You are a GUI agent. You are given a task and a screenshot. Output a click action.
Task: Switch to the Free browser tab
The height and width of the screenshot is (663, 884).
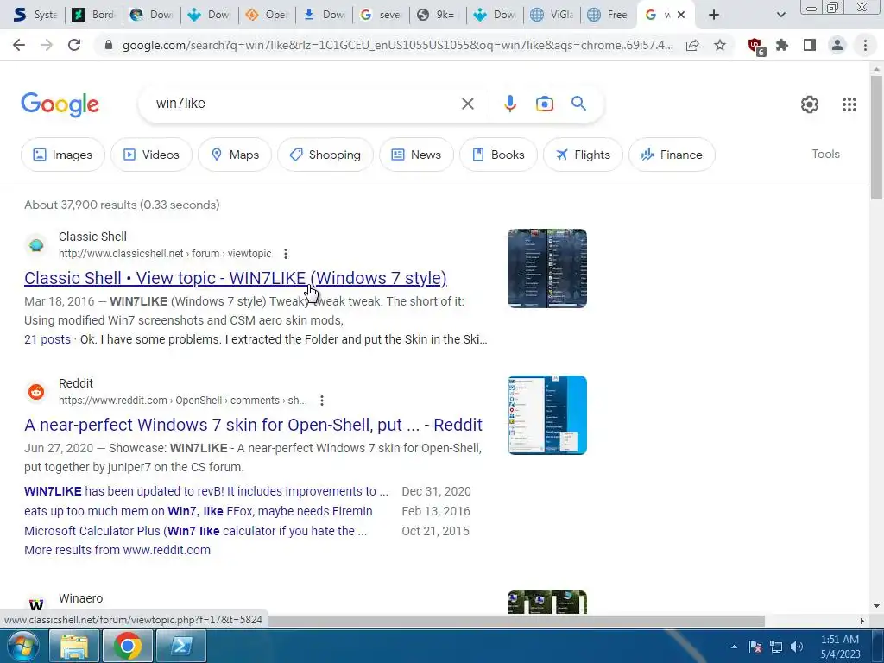[608, 15]
